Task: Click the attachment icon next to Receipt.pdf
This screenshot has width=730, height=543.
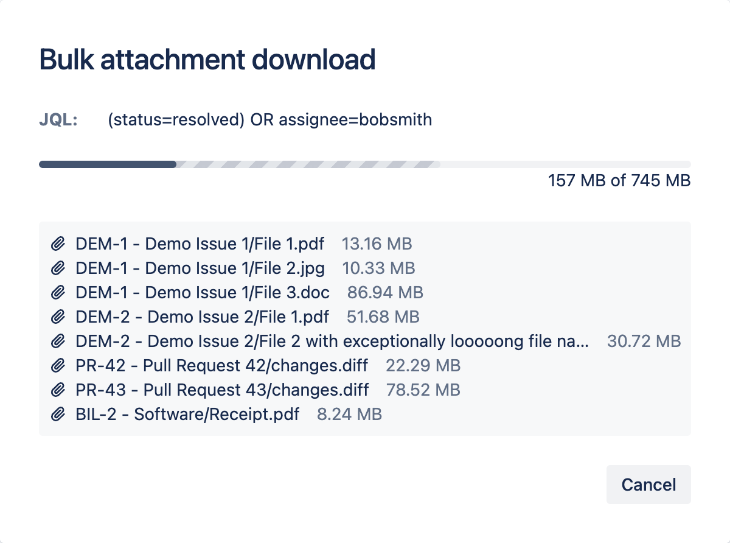Action: click(58, 414)
